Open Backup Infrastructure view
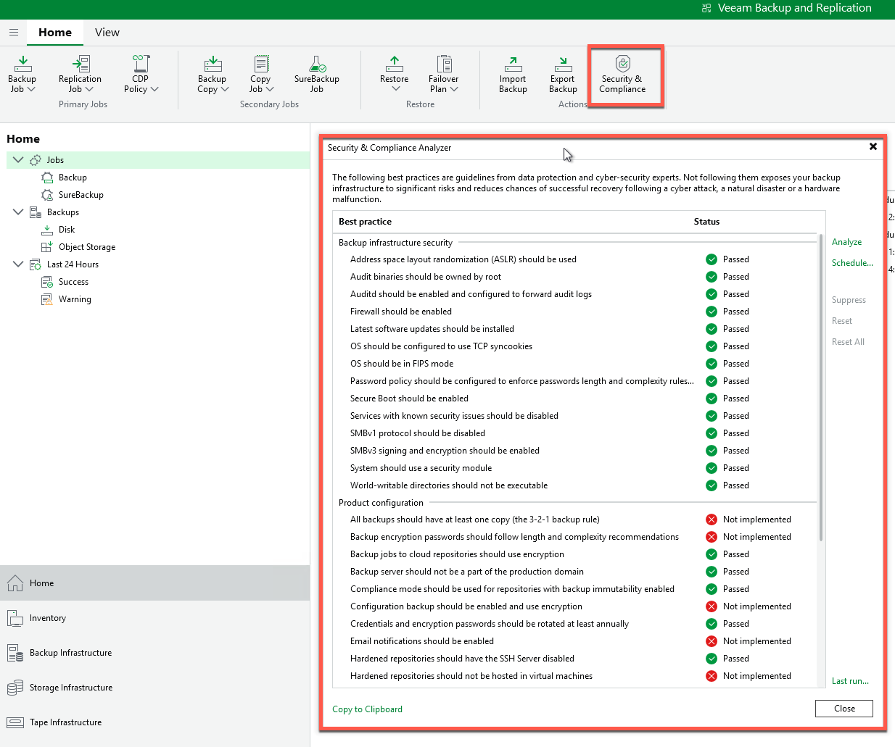The image size is (895, 747). 70,653
